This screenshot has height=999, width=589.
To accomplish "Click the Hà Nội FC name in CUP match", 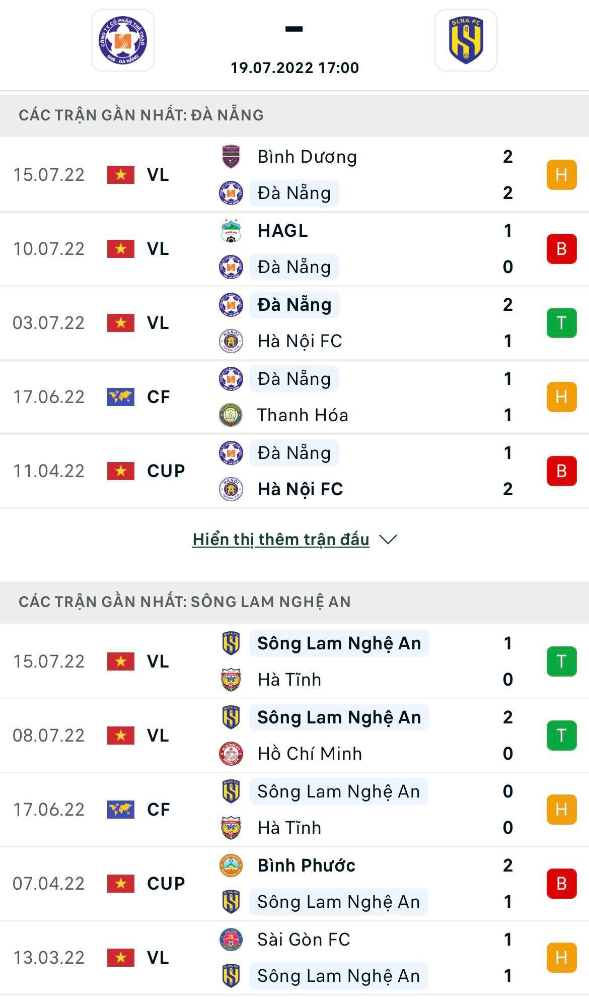I will pyautogui.click(x=300, y=489).
